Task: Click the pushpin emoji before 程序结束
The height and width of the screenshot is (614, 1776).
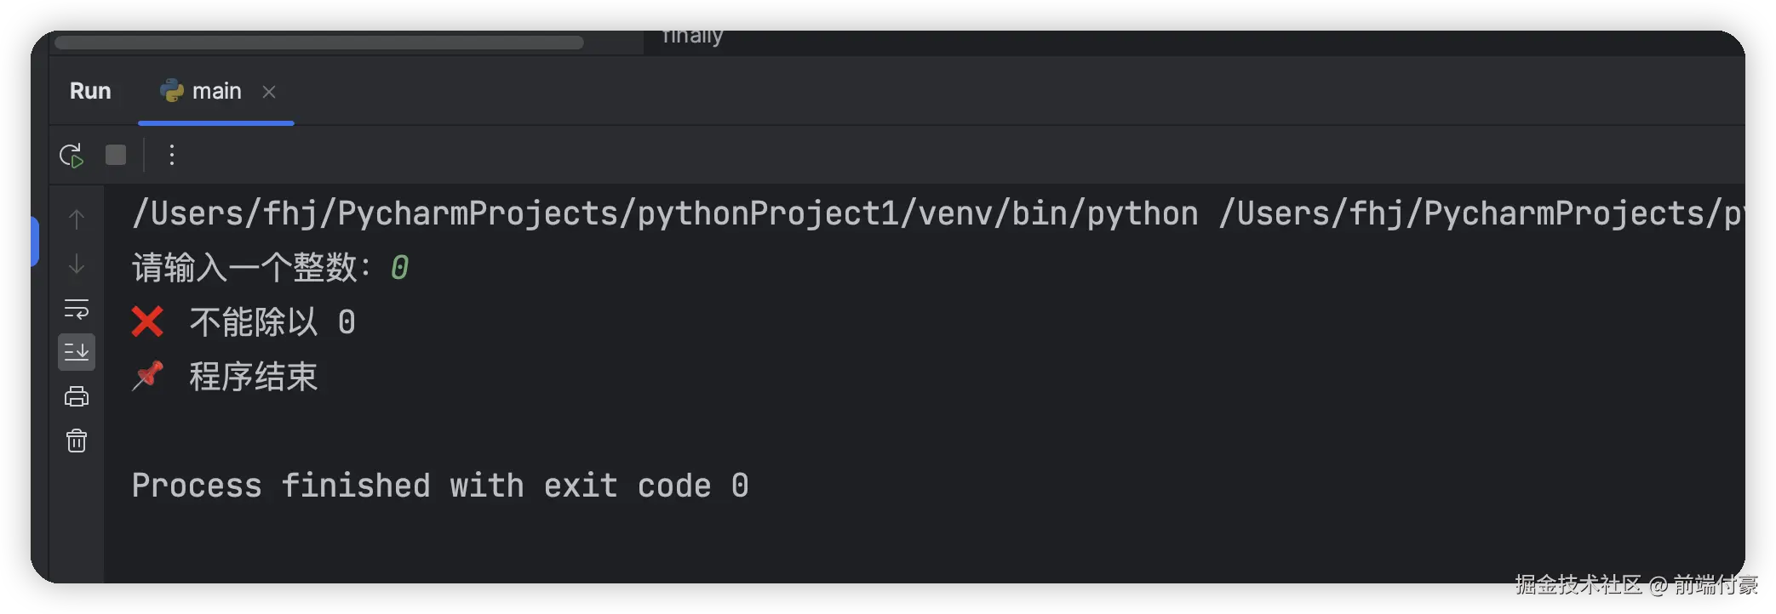Action: [147, 376]
